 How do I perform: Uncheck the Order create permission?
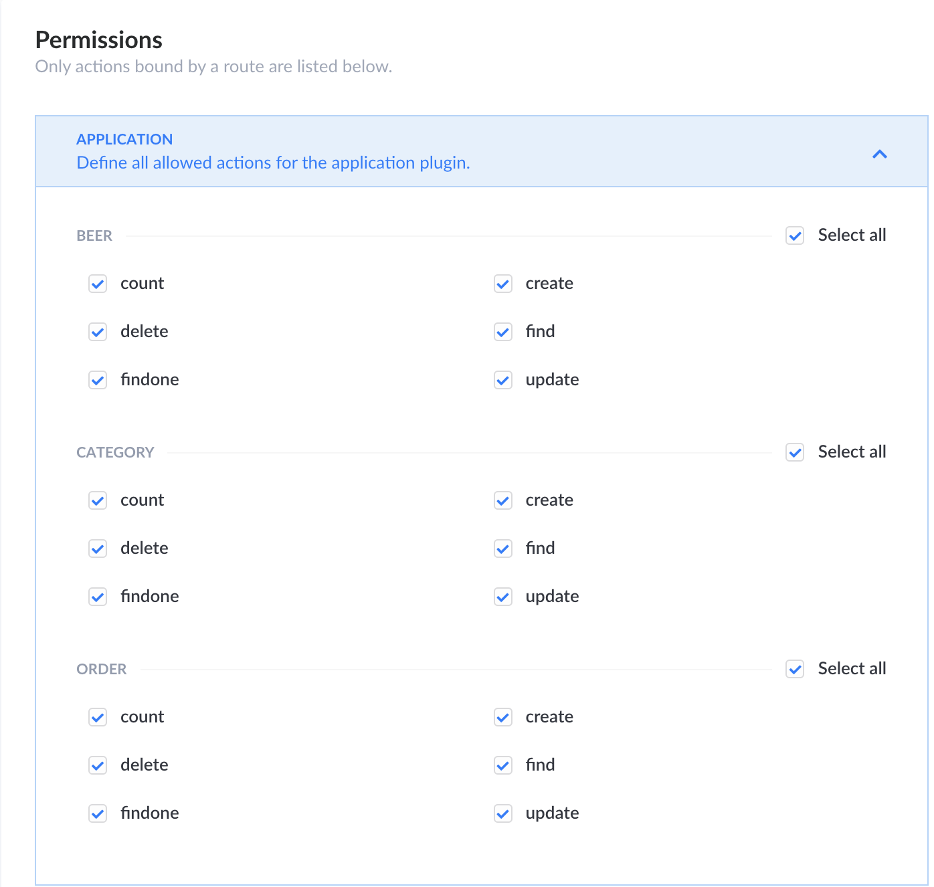[503, 718]
